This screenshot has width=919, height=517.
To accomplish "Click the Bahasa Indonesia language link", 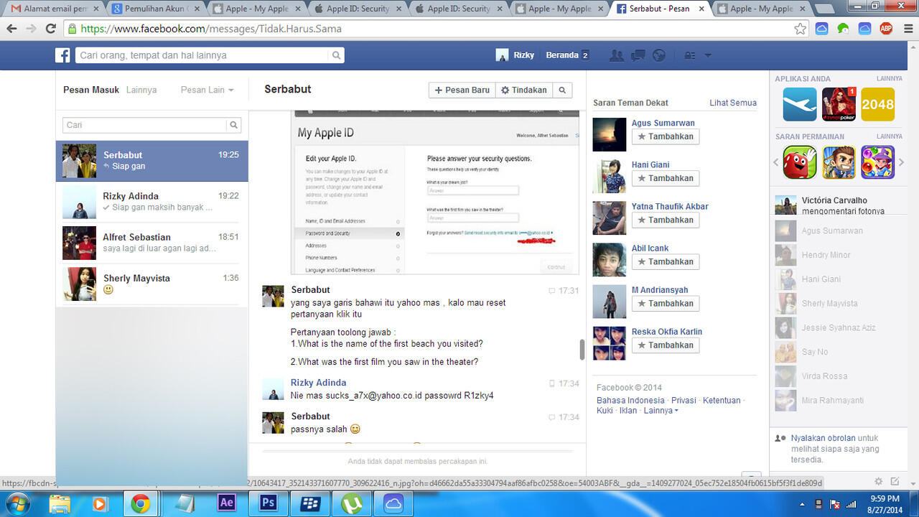I will [630, 400].
